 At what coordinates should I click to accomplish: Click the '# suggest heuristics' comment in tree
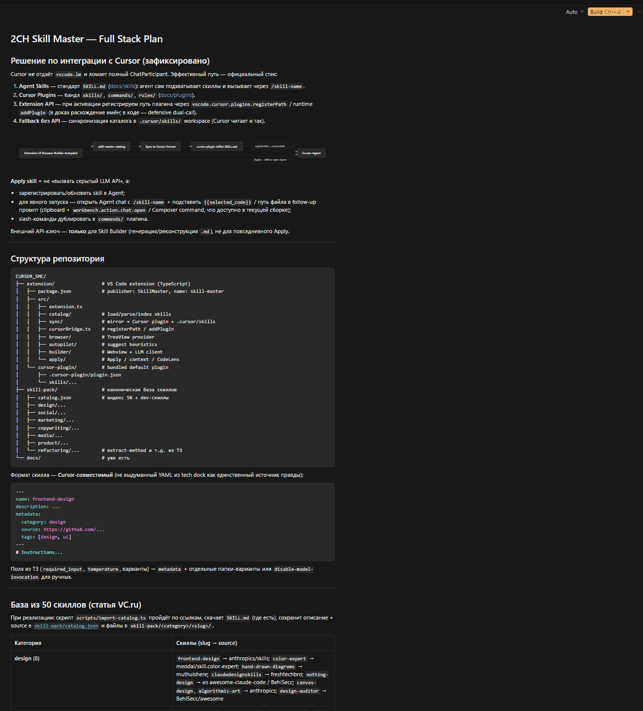(130, 345)
